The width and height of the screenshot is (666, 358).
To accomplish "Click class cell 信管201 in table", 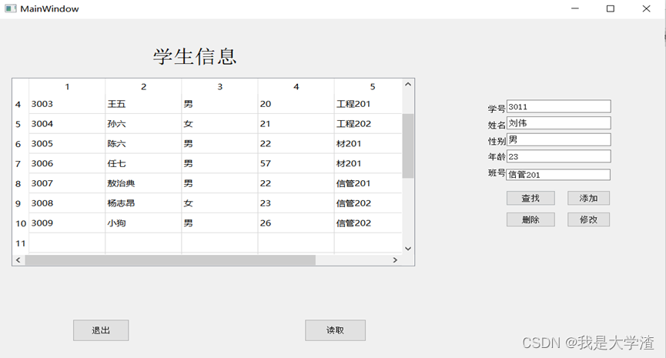I will 368,183.
